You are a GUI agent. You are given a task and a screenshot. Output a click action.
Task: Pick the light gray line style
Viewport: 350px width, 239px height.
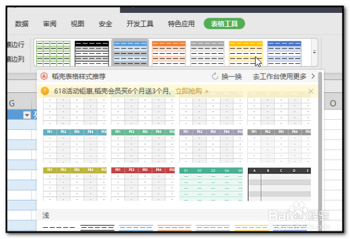coord(213,227)
